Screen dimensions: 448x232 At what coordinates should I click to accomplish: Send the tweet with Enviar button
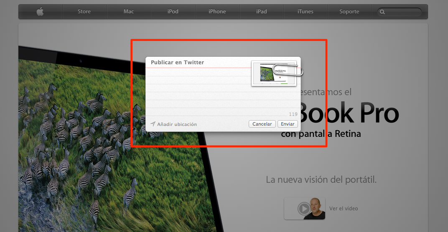pos(288,124)
